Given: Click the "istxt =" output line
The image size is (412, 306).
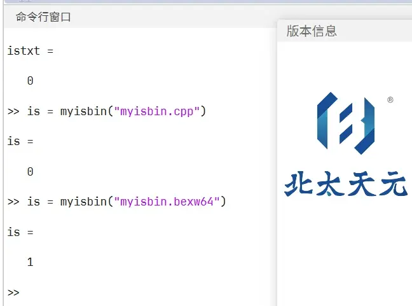Looking at the screenshot, I should [31, 51].
